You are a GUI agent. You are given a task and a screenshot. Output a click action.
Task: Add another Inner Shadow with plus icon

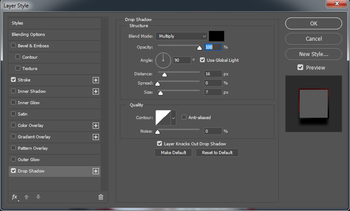point(96,91)
